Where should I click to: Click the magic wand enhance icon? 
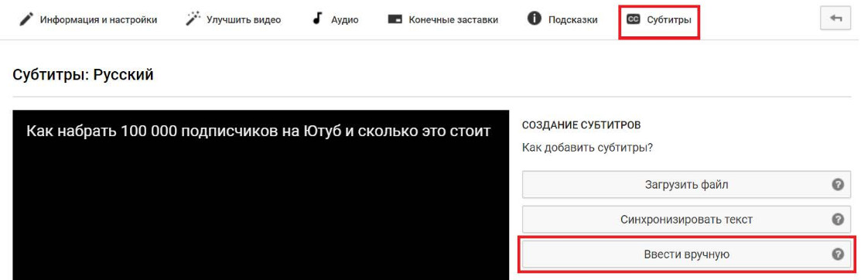pos(193,19)
